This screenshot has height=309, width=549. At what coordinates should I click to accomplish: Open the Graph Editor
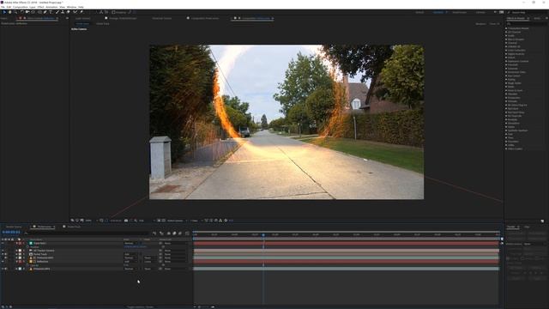pyautogui.click(x=187, y=233)
